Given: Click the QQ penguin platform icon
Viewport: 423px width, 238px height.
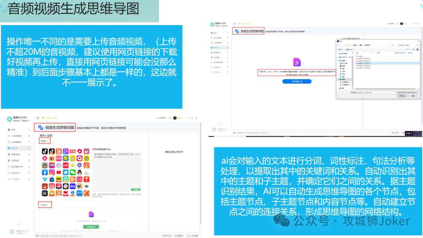Looking at the screenshot, I should [80, 173].
